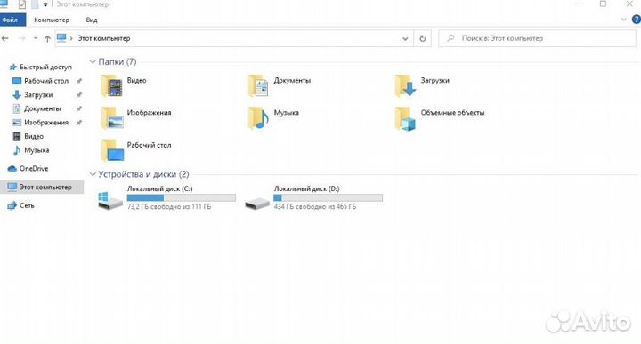Image resolution: width=641 pixels, height=344 pixels.
Task: Select Изображения in the sidebar
Action: (45, 123)
